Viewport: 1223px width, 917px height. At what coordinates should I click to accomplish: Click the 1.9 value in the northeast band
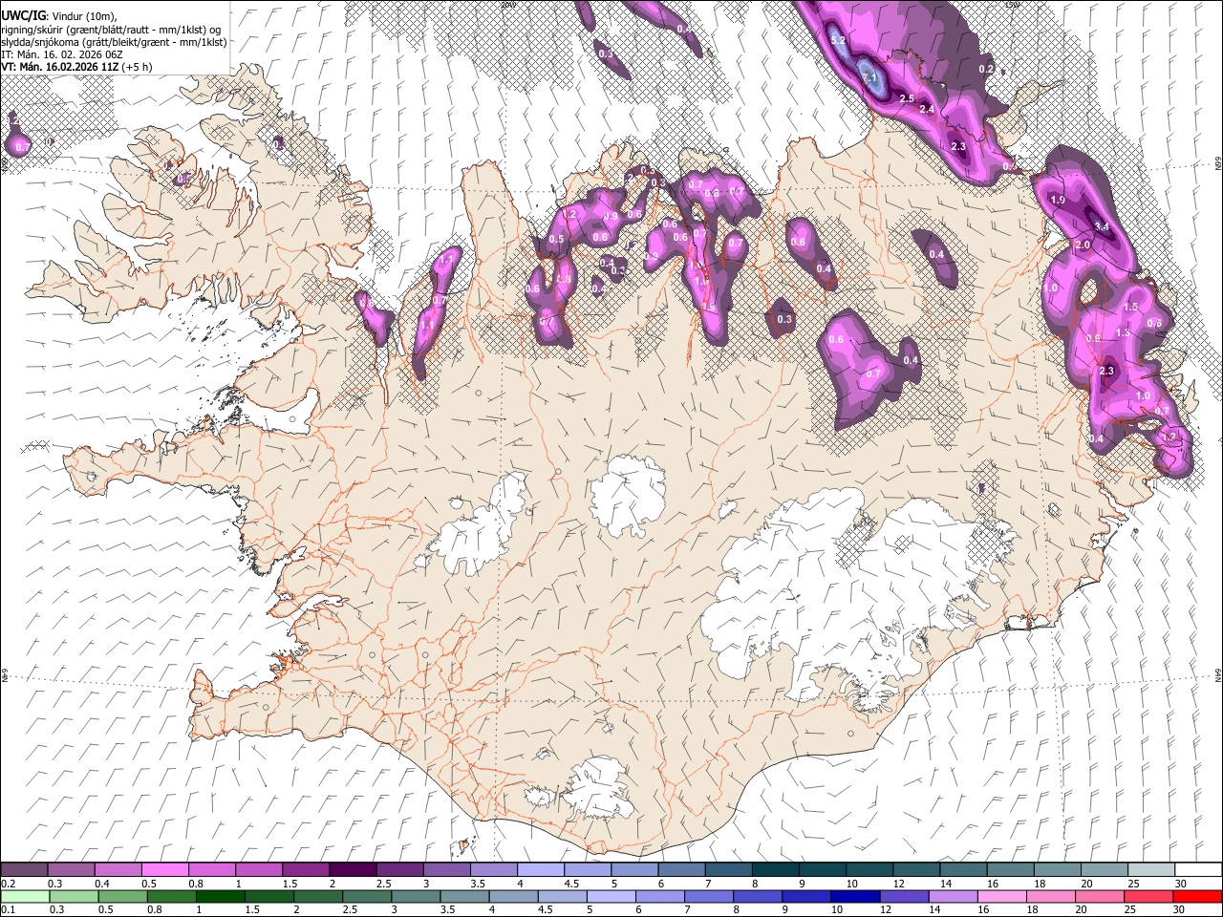tap(1057, 200)
